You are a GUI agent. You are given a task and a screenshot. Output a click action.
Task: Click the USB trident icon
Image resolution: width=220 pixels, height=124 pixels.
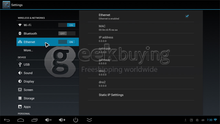click(x=20, y=64)
